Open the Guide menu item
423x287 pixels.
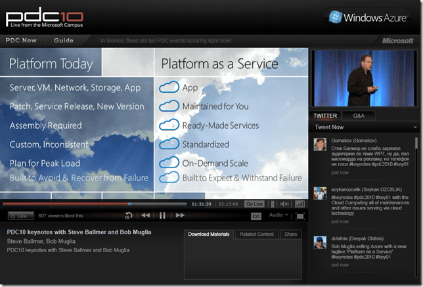click(x=64, y=40)
